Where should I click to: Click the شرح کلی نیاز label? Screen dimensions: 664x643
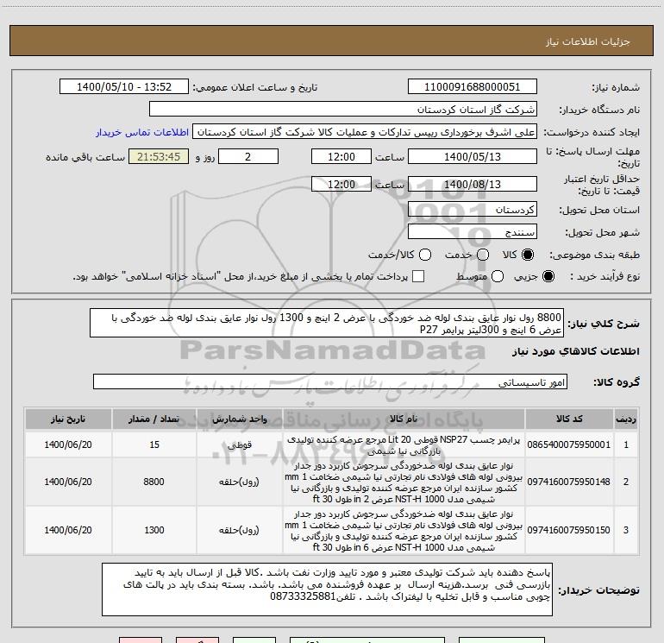(x=604, y=324)
